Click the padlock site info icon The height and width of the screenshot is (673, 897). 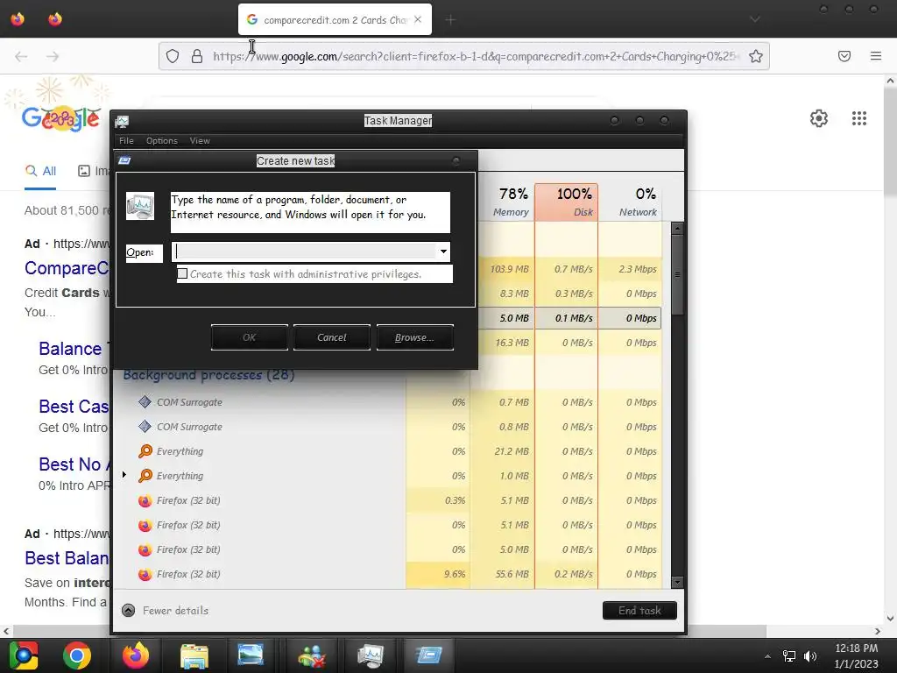197,56
